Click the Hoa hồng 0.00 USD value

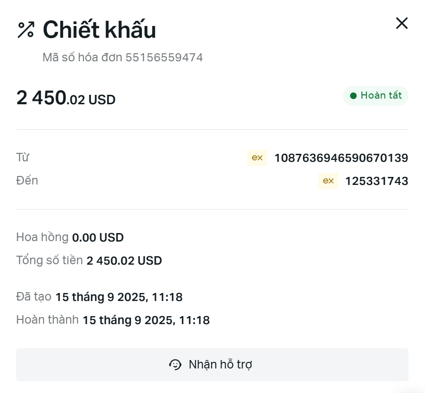click(98, 237)
